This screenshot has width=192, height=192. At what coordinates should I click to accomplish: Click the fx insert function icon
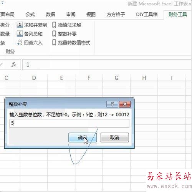(14, 65)
